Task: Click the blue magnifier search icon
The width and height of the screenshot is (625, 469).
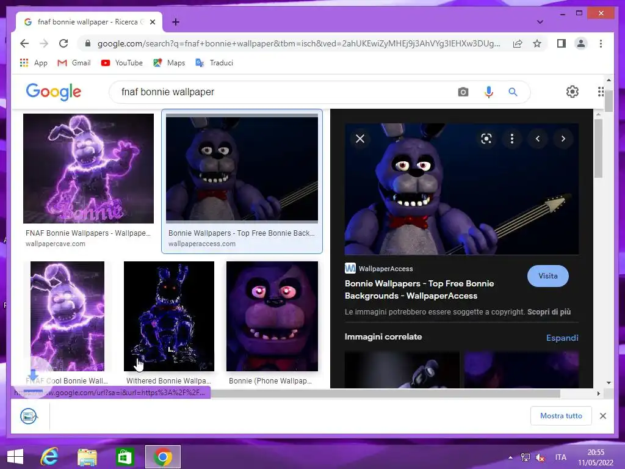Action: pyautogui.click(x=513, y=92)
